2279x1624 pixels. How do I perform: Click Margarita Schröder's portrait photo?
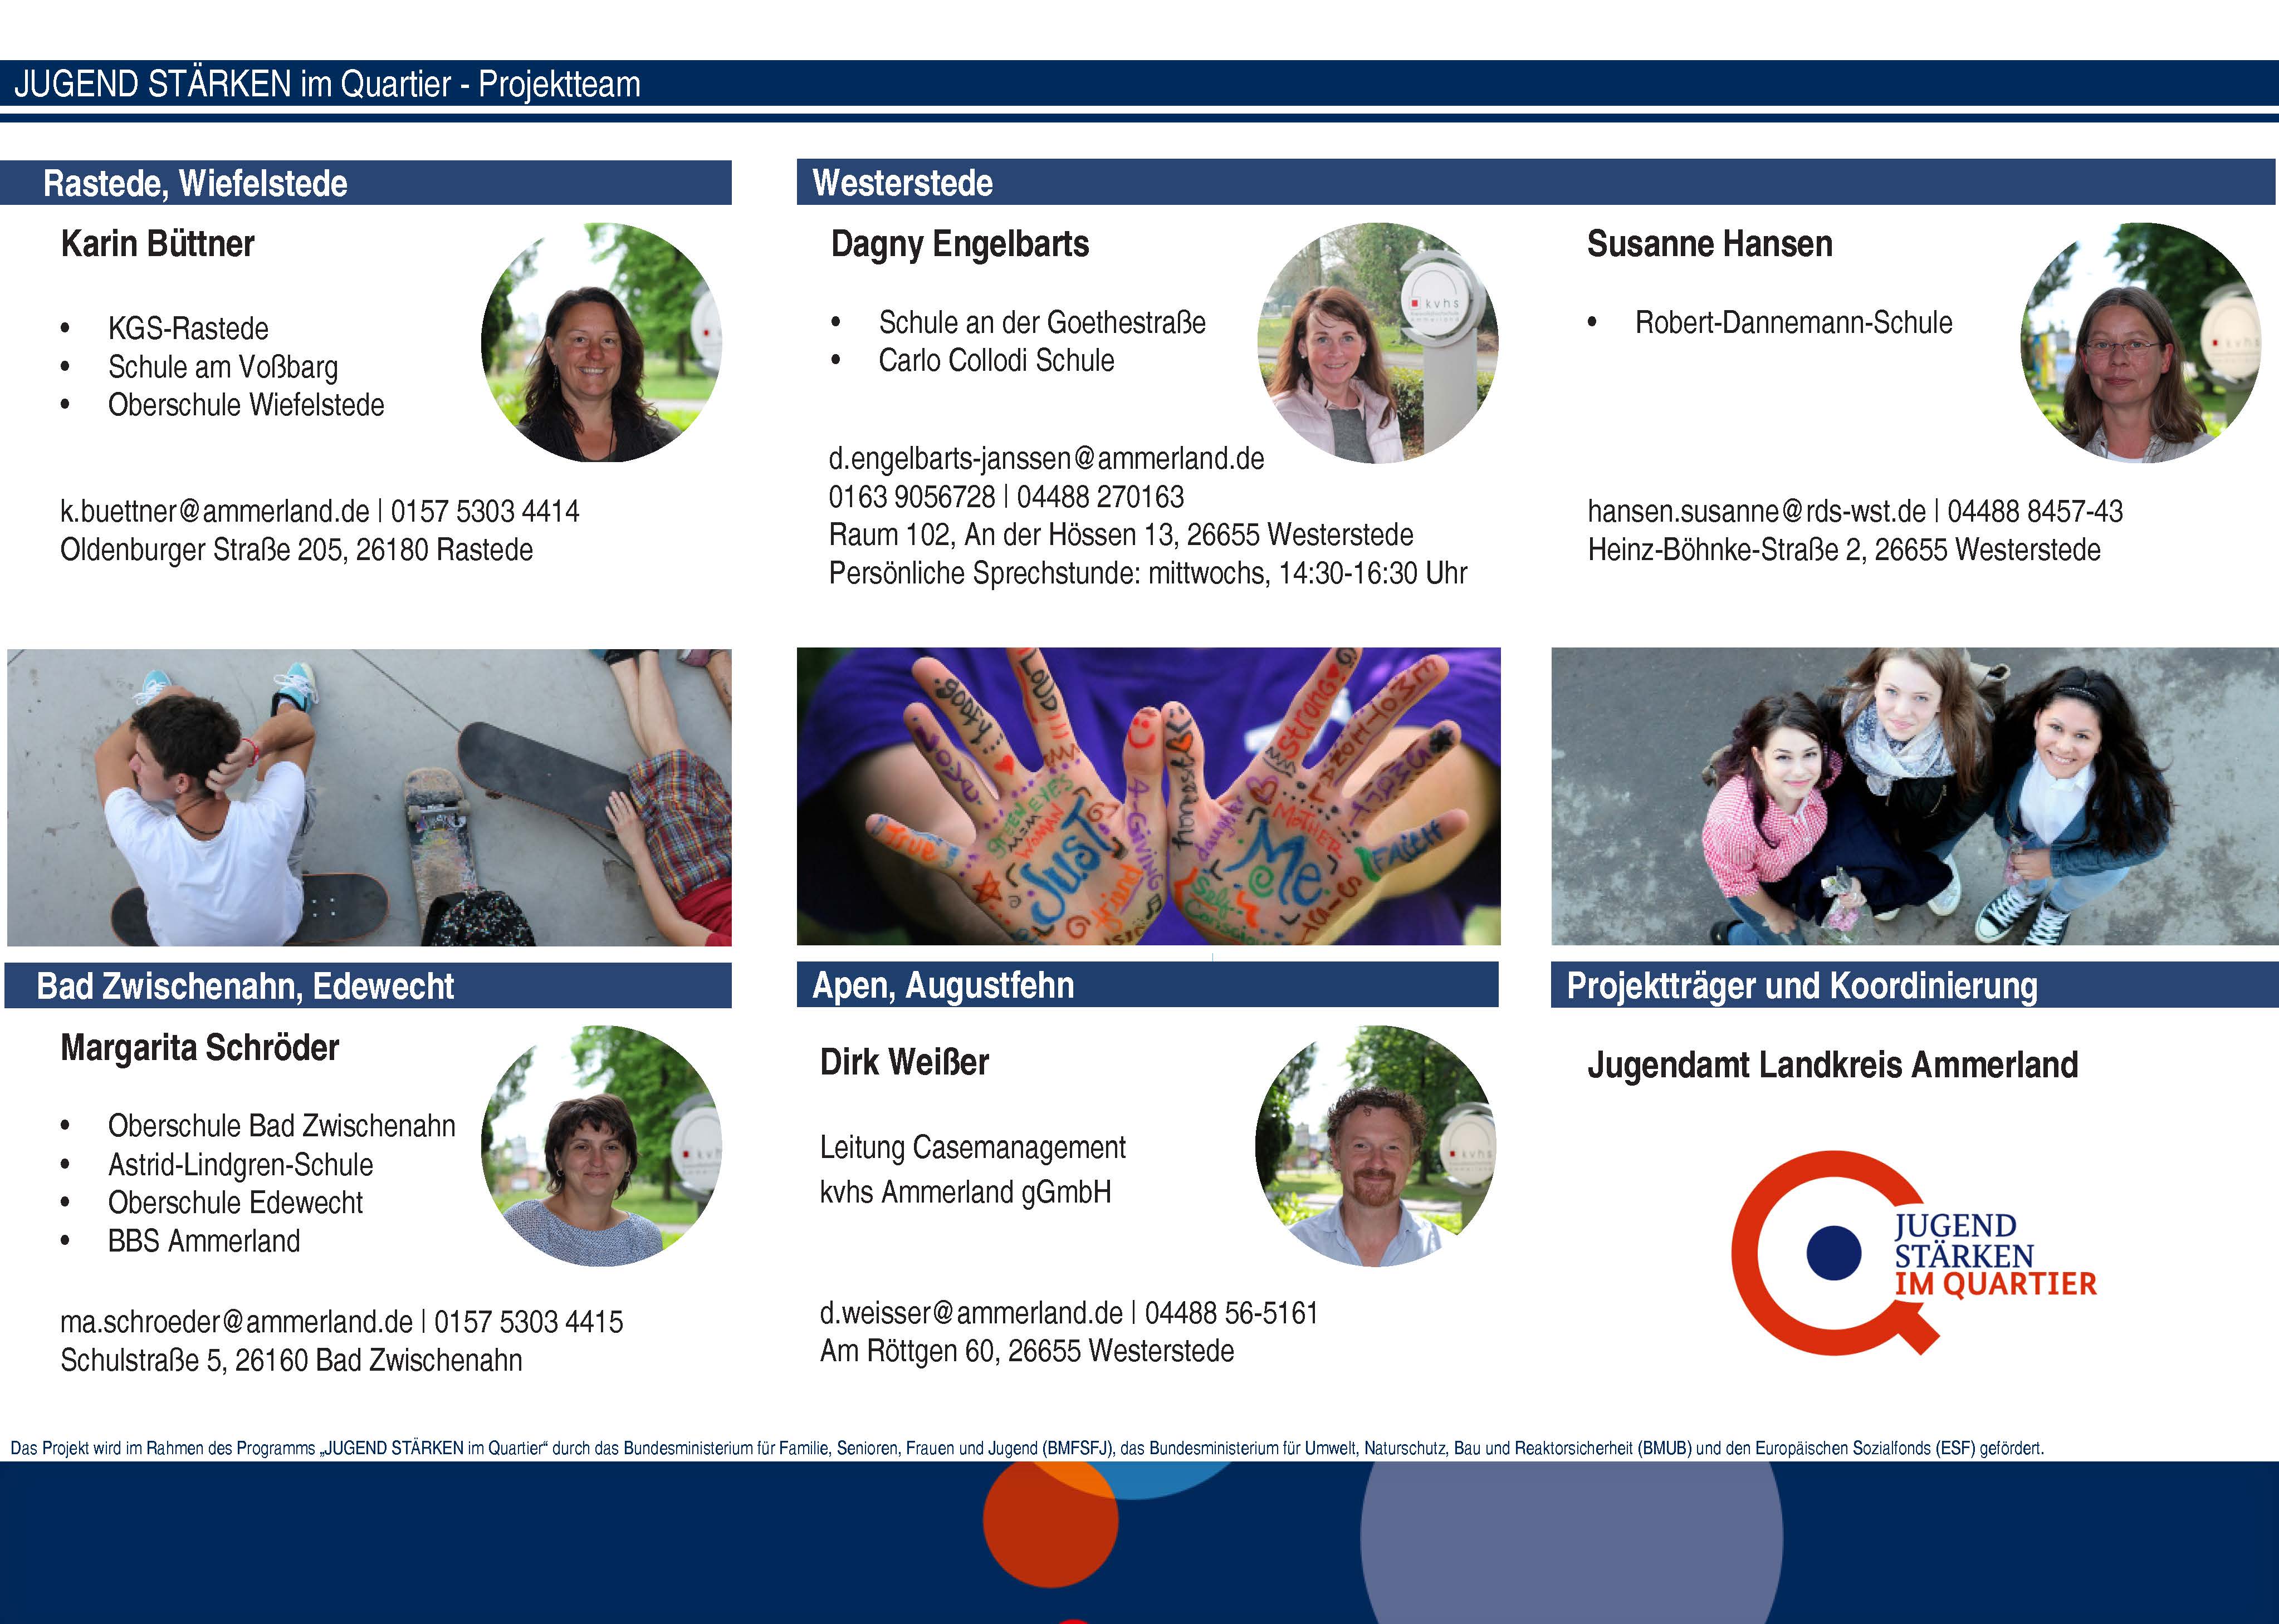point(601,1146)
